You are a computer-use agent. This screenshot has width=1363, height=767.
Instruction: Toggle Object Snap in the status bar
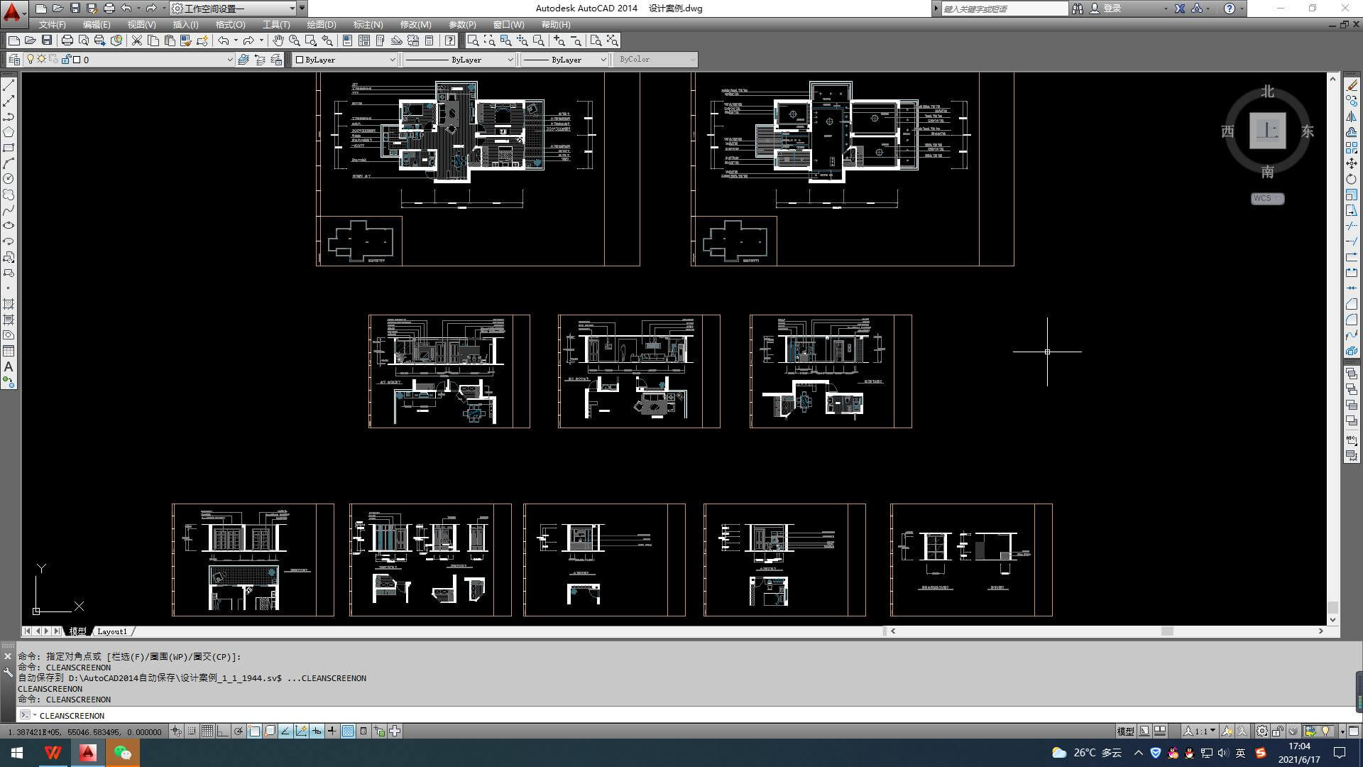(x=254, y=731)
